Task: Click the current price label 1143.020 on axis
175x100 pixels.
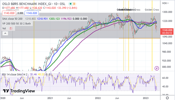Action: click(x=167, y=31)
